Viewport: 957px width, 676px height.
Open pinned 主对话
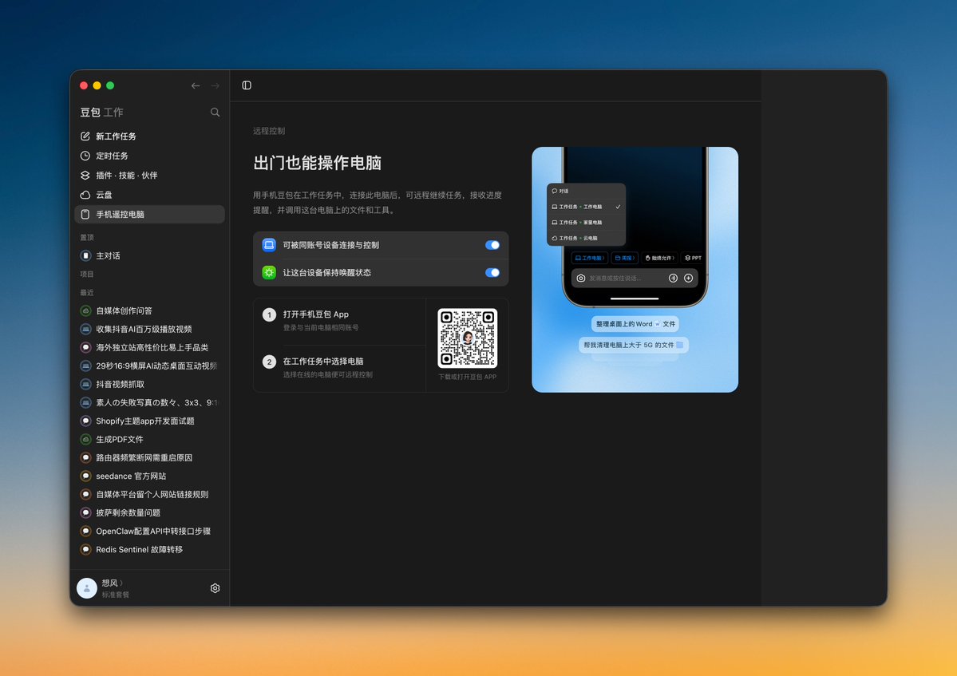click(x=149, y=255)
